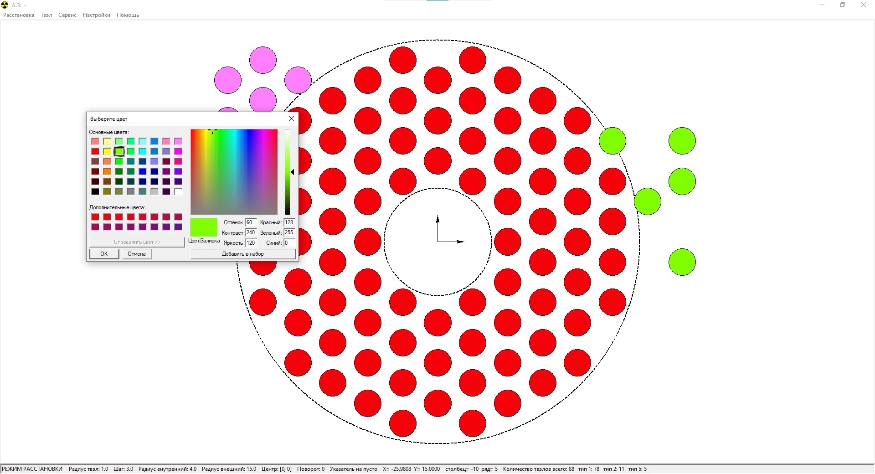Click 'Радиус внутренний: 4.0' status text

click(x=167, y=469)
